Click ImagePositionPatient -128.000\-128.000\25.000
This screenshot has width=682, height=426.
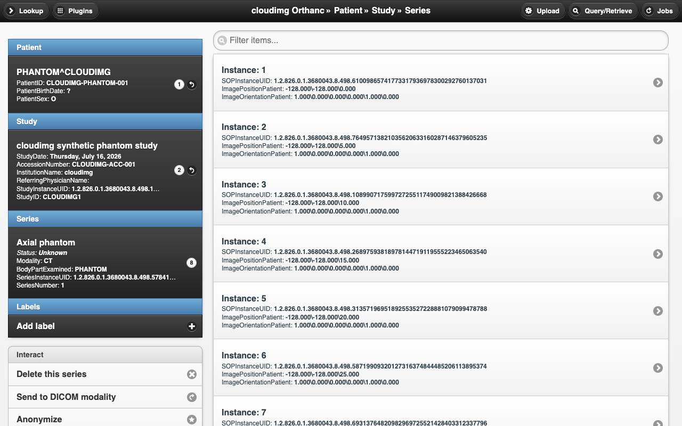[x=290, y=374]
